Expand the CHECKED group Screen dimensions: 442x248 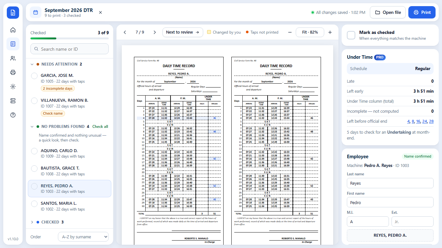point(32,222)
